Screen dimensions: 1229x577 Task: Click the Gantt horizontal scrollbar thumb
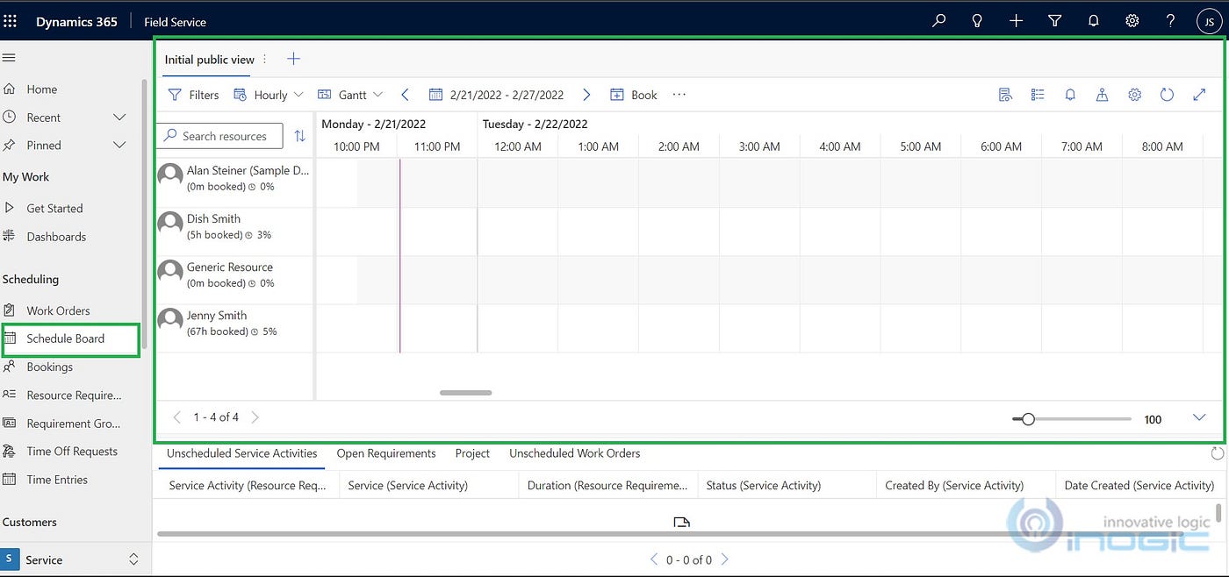[x=465, y=393]
